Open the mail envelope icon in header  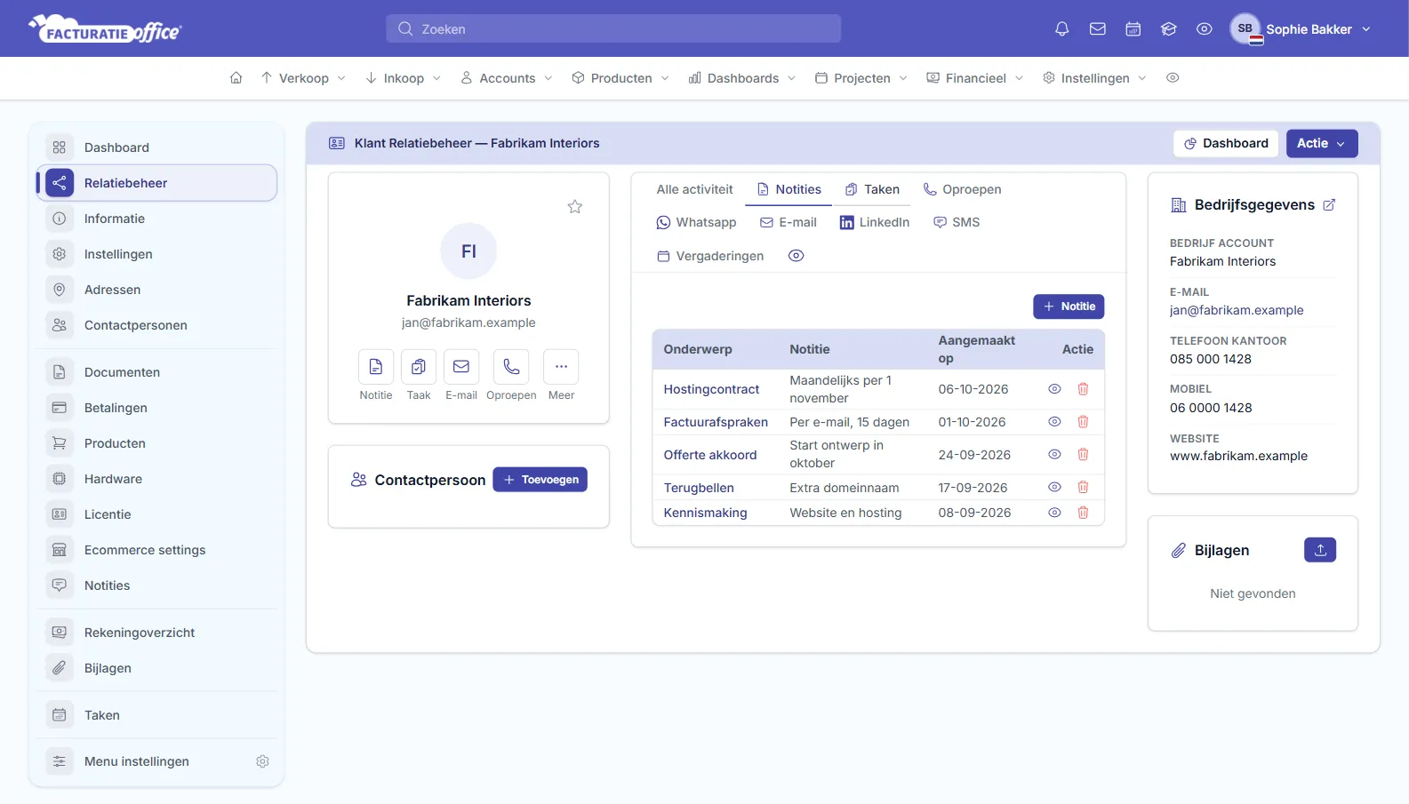pyautogui.click(x=1097, y=29)
